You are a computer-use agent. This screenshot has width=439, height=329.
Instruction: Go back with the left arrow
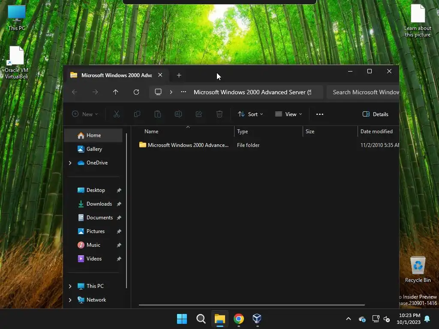[x=75, y=92]
